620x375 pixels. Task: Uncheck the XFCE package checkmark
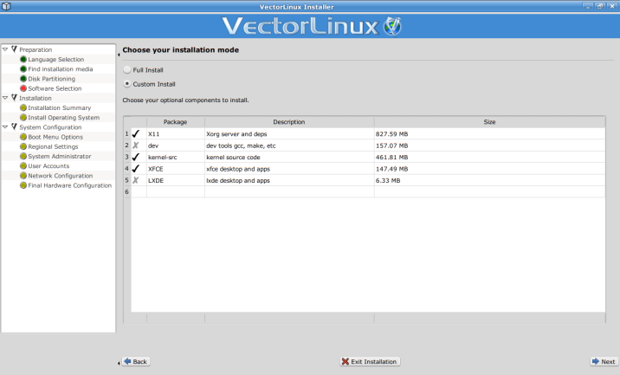[136, 169]
